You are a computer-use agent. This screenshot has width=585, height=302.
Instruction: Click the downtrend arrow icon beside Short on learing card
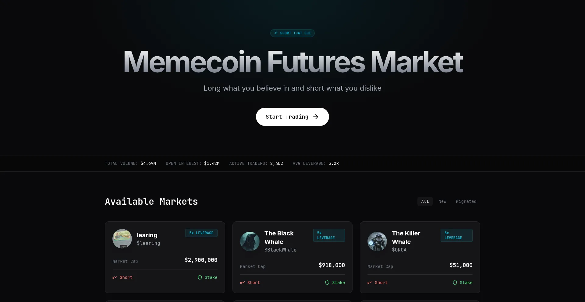115,277
